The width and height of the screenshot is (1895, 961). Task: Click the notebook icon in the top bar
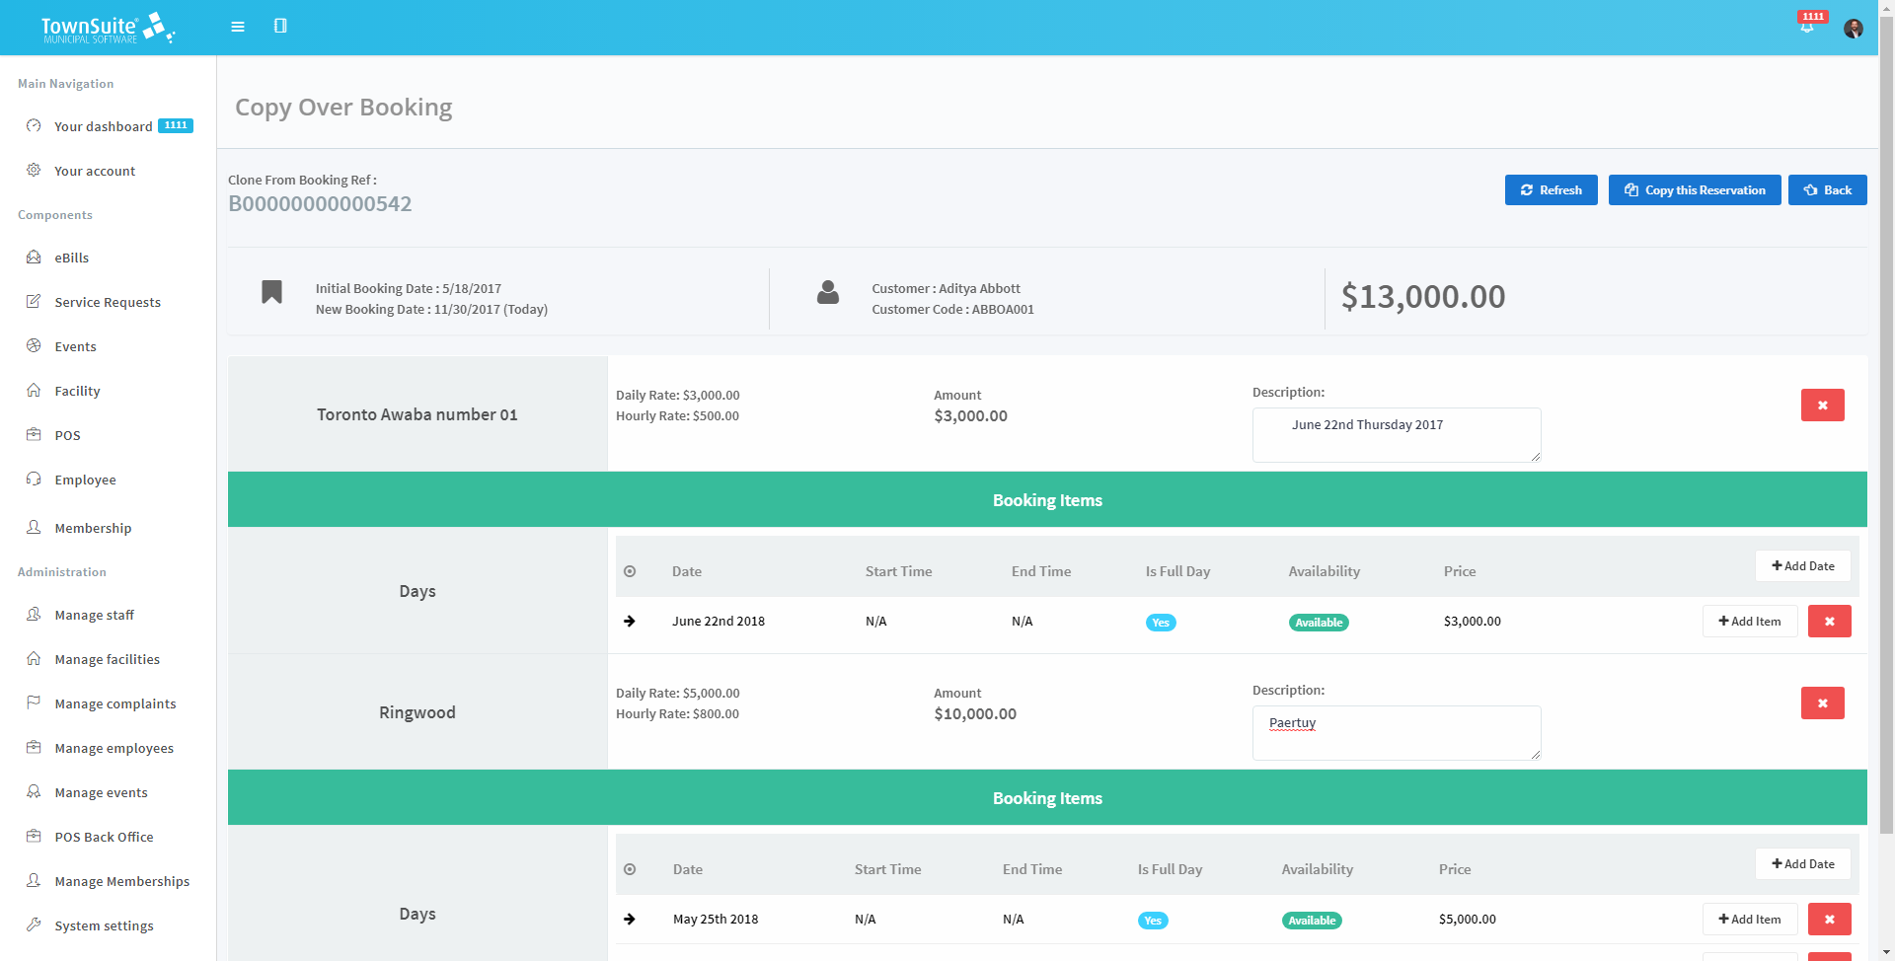(281, 27)
